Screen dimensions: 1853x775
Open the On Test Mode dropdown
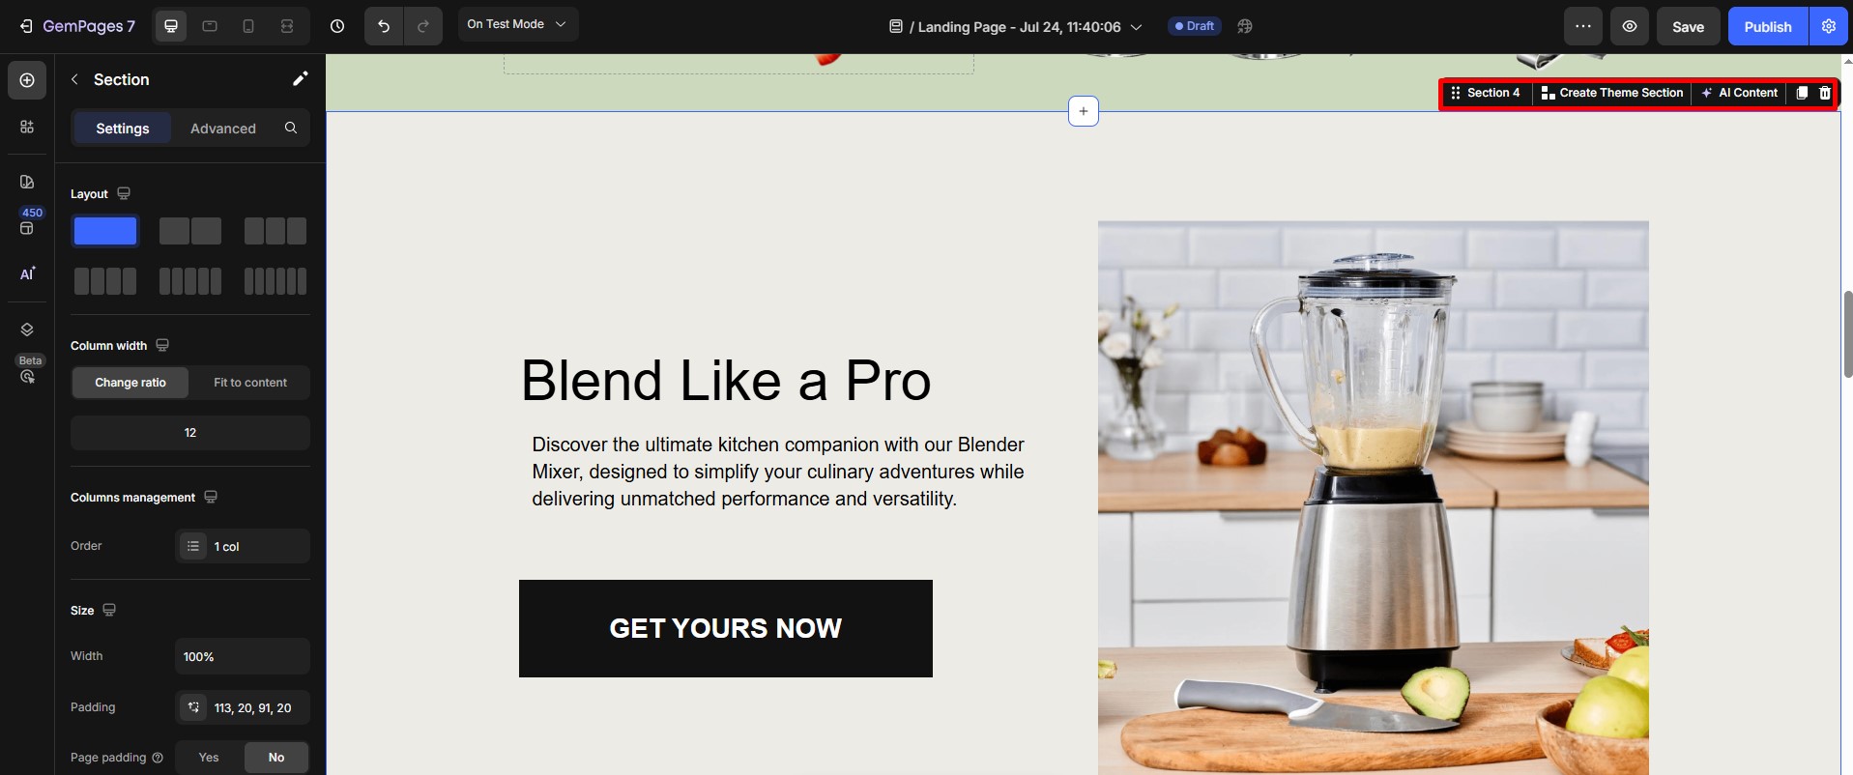pos(517,24)
